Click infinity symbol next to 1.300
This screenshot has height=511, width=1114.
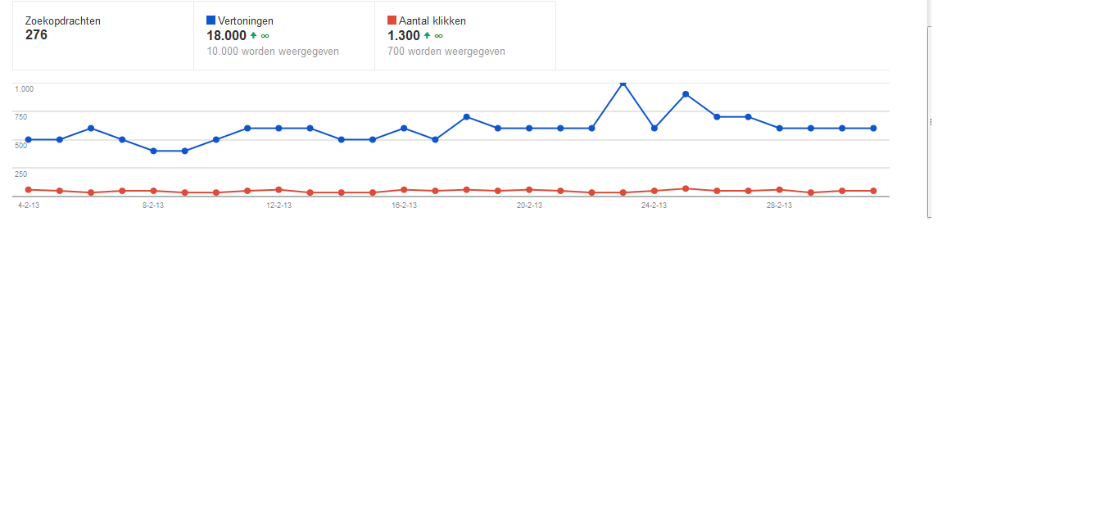tap(439, 36)
